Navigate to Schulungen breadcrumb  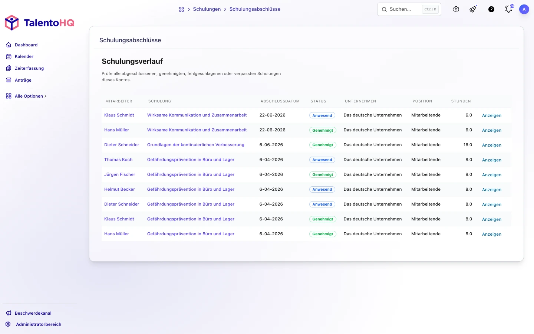207,9
